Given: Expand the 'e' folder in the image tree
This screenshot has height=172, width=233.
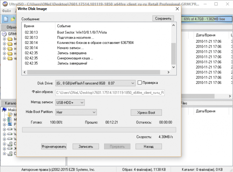Looking at the screenshot, I should [x=4, y=44].
